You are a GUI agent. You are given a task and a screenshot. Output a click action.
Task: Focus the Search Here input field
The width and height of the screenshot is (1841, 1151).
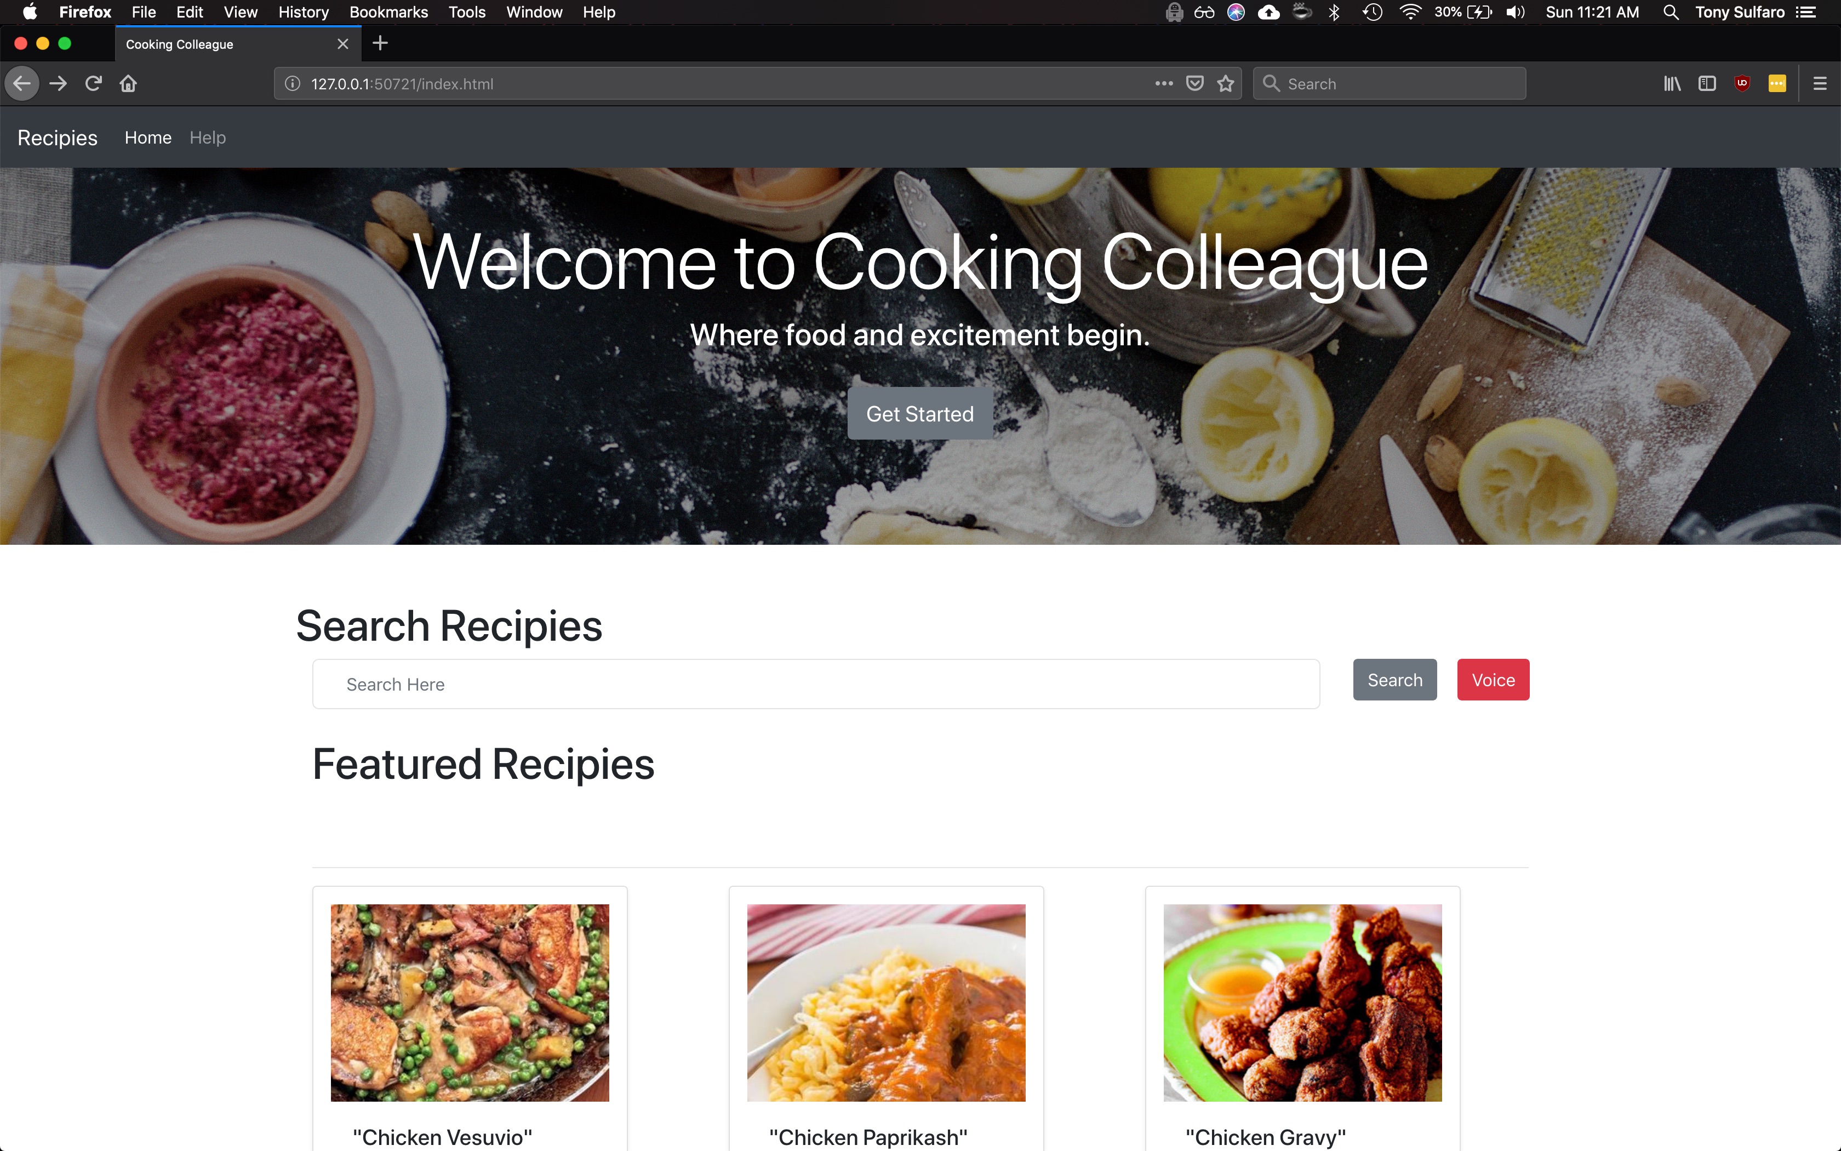click(815, 685)
